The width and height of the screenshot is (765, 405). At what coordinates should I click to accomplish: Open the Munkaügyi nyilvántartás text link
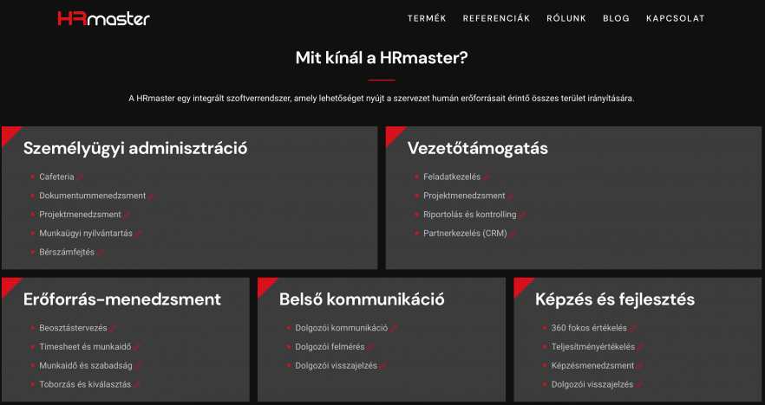coord(86,233)
